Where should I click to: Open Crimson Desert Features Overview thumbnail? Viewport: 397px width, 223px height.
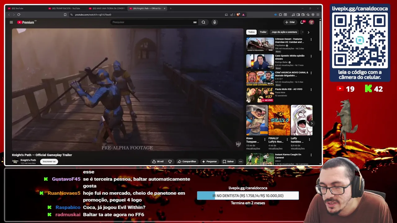coord(260,45)
